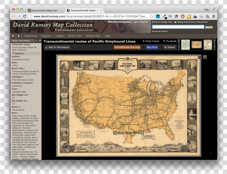Reload the page with the refresh icon
Image resolution: width=227 pixels, height=174 pixels.
25,16
